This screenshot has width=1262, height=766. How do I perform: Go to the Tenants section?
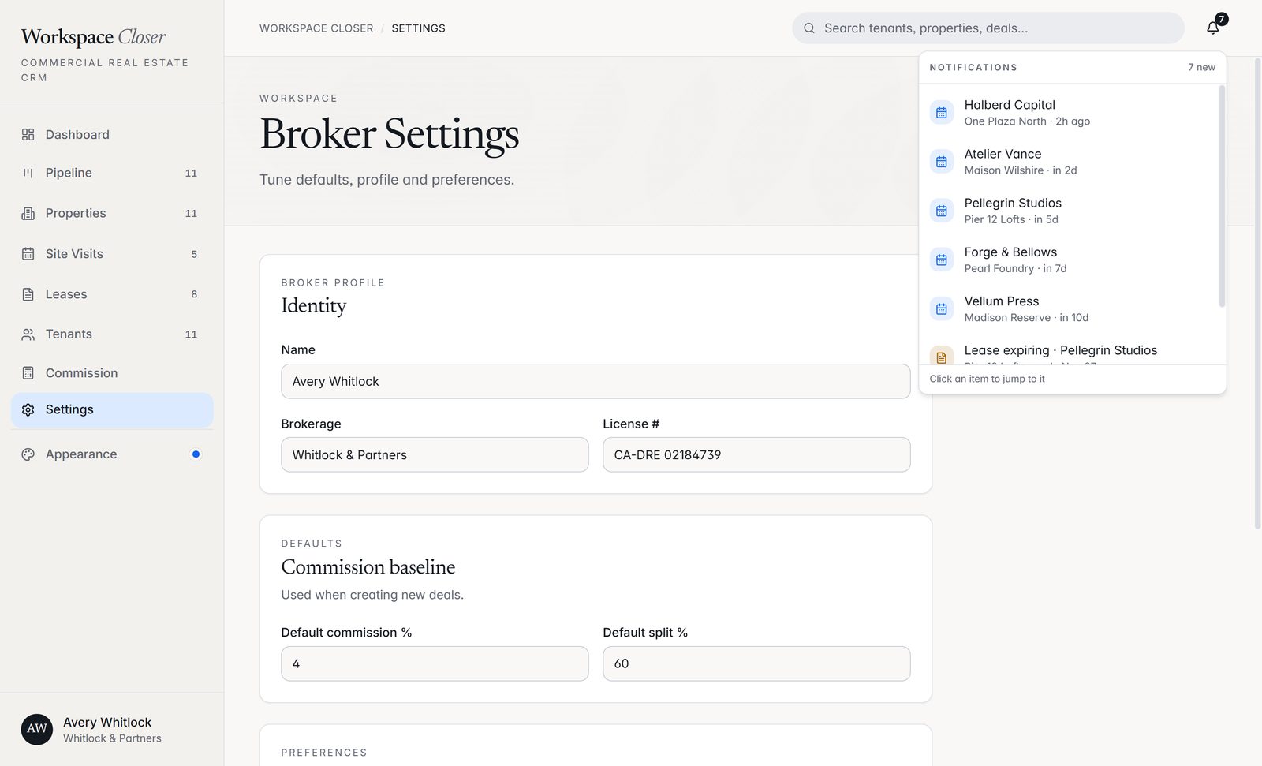coord(112,334)
